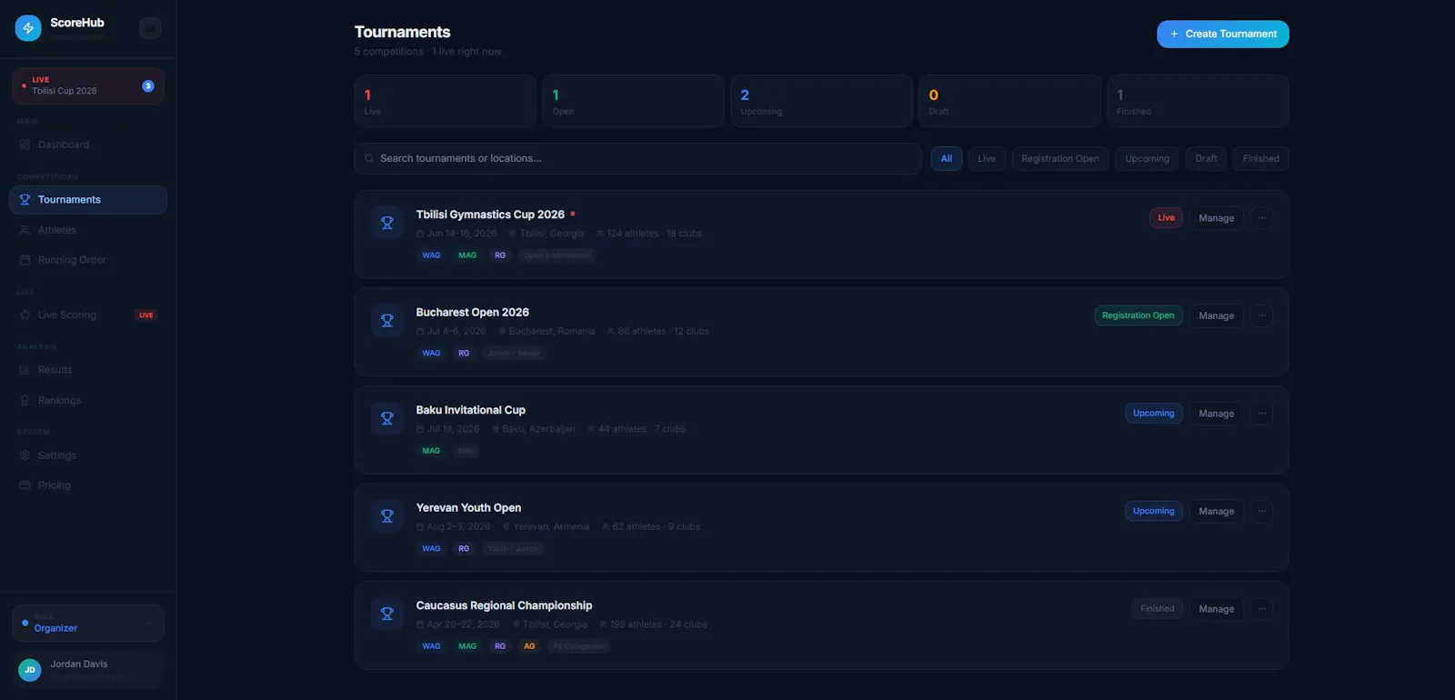Select Tournaments in the sidebar
This screenshot has height=700, width=1455.
click(88, 200)
